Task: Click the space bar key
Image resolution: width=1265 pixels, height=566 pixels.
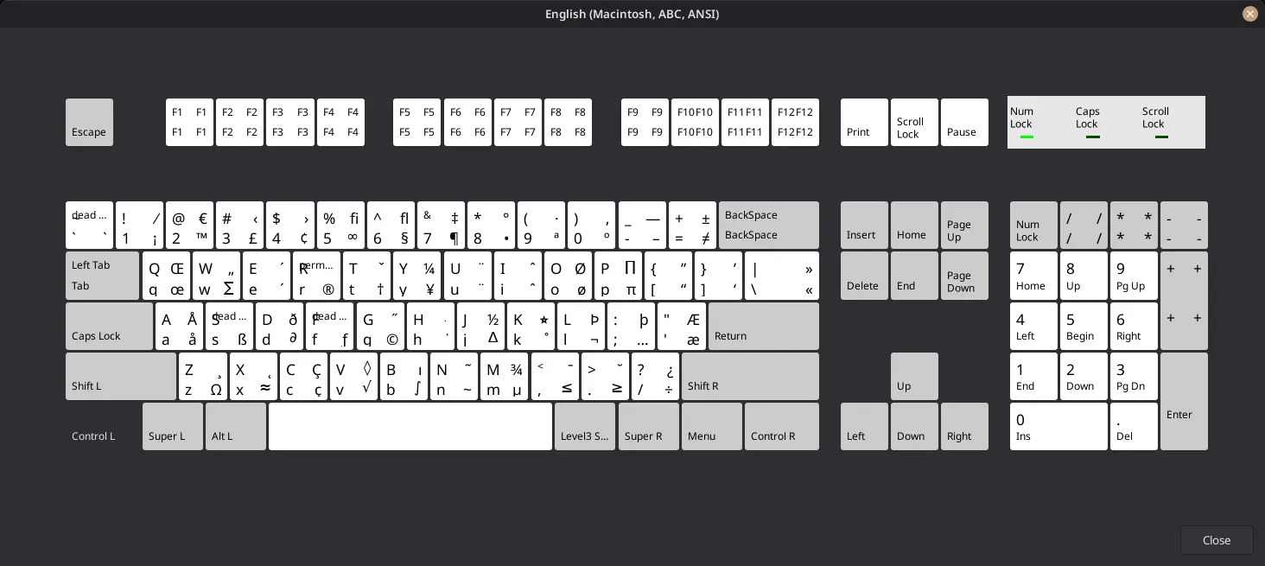Action: [410, 426]
